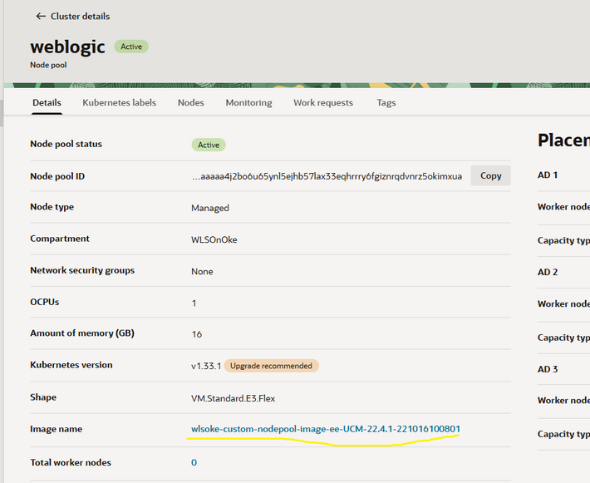Screen dimensions: 590x483
Task: Click the Total worker nodes count 0
Action: (x=194, y=462)
